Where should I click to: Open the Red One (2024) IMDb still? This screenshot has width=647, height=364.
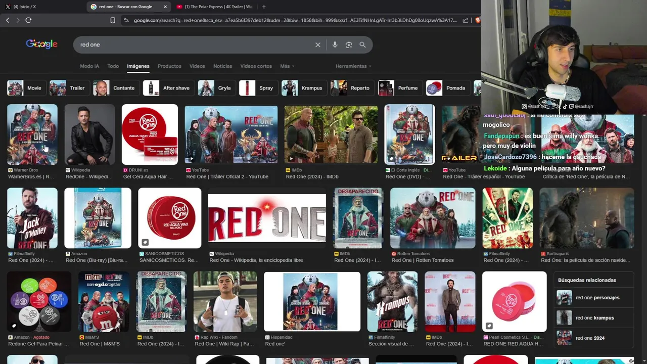coord(331,134)
